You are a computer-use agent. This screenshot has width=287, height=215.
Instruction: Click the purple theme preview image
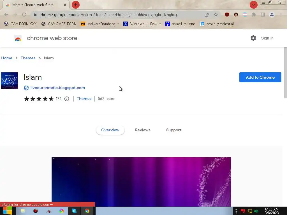coord(141,182)
